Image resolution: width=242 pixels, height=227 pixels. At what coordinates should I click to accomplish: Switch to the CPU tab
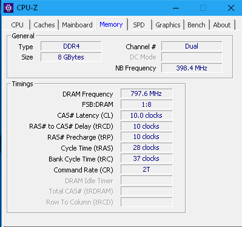click(x=18, y=25)
